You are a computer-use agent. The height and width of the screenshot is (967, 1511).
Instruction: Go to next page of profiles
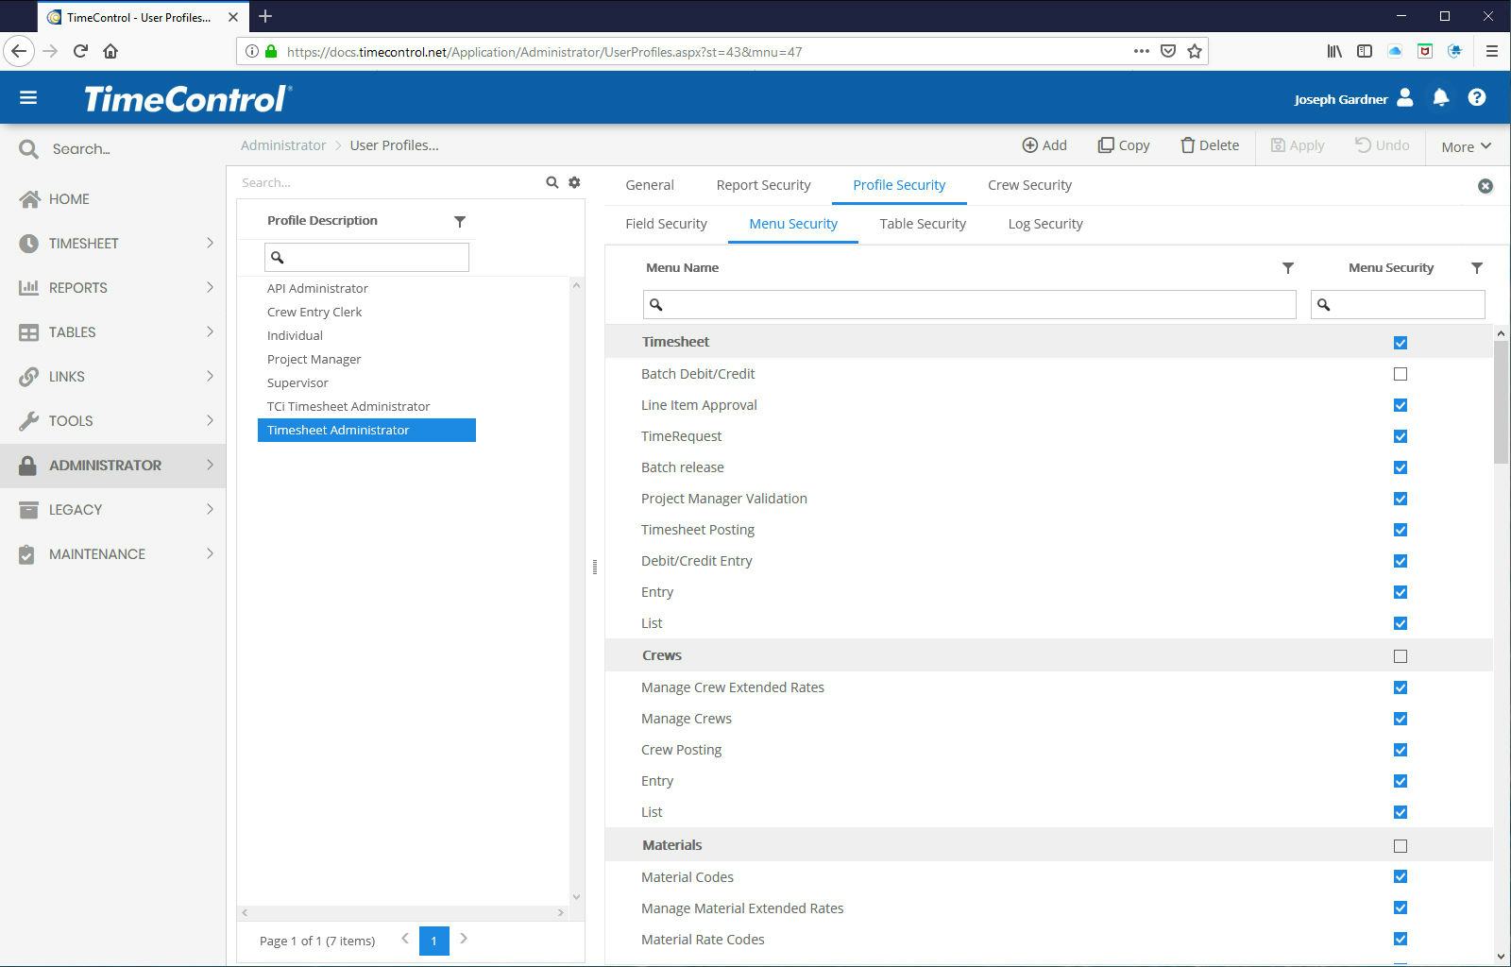coord(464,940)
